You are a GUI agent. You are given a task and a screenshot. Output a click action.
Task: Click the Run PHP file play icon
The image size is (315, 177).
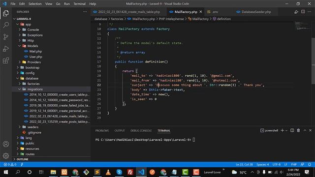point(296,12)
